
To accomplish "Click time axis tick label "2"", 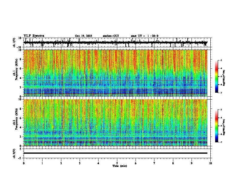I will click(61, 163).
